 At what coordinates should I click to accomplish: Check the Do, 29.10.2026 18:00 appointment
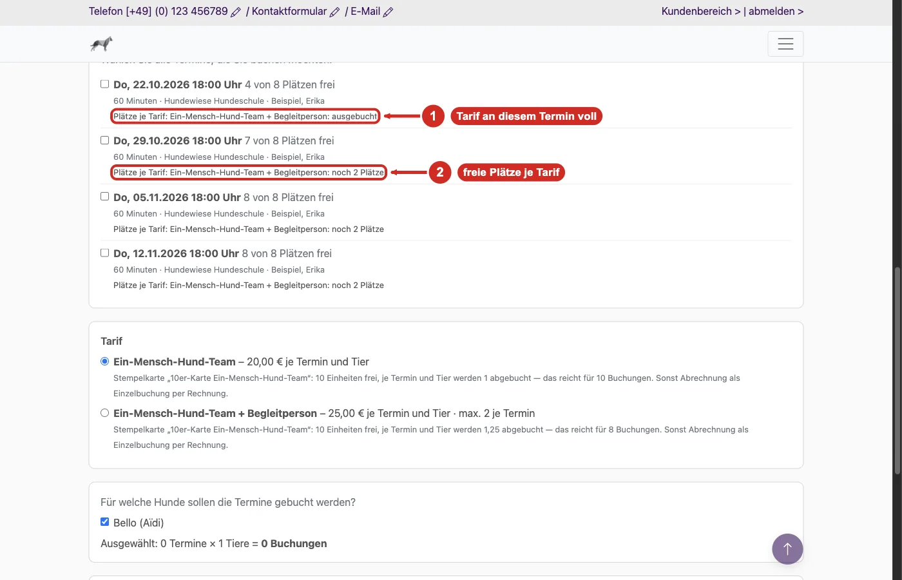[x=104, y=140]
